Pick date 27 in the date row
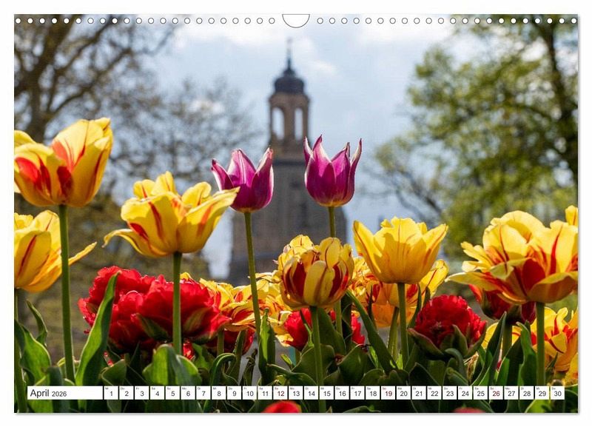Screen dimensions: 592x427 [511, 393]
